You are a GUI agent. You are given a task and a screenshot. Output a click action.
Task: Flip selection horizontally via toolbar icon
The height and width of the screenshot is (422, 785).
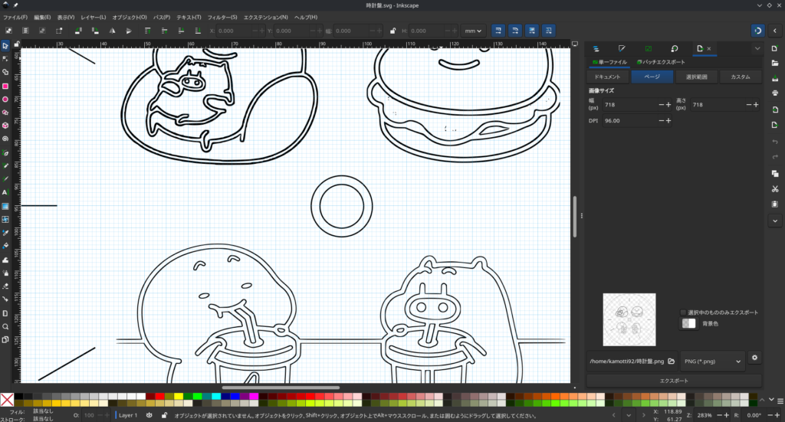tap(112, 31)
